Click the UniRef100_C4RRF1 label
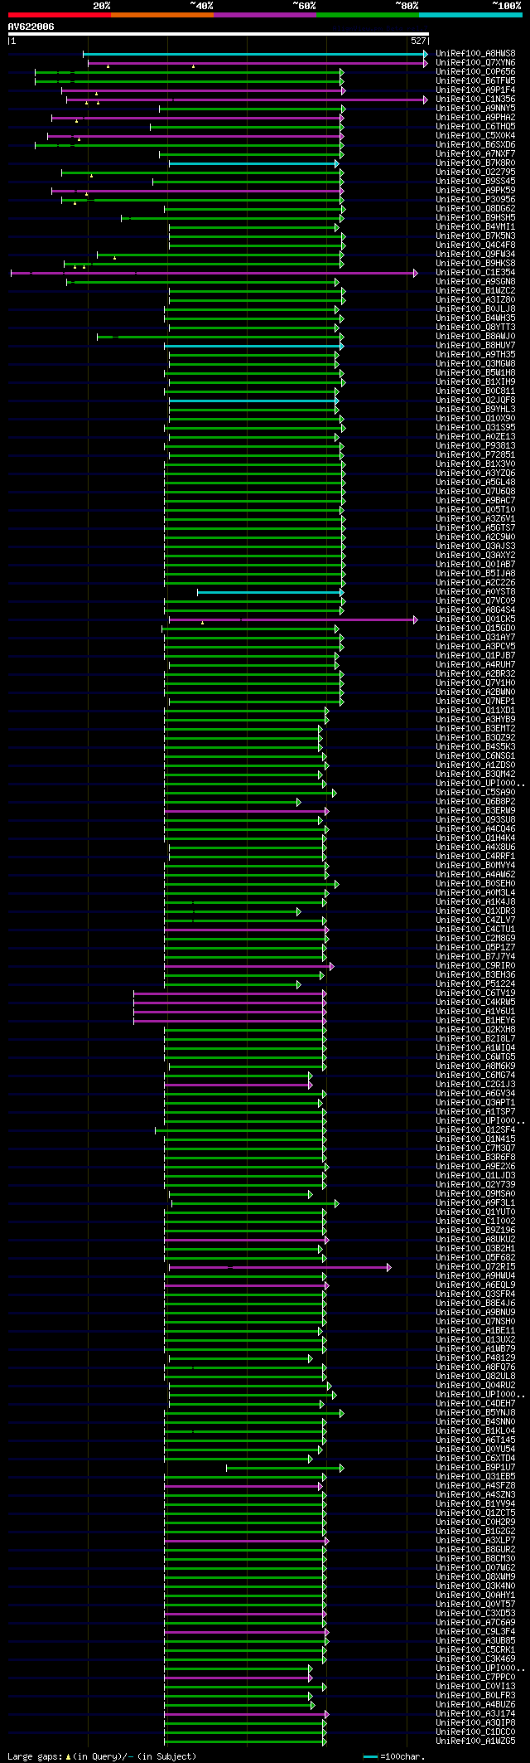 tap(475, 857)
